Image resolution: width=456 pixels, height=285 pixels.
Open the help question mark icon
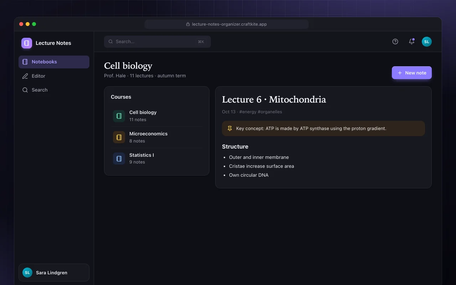click(395, 42)
